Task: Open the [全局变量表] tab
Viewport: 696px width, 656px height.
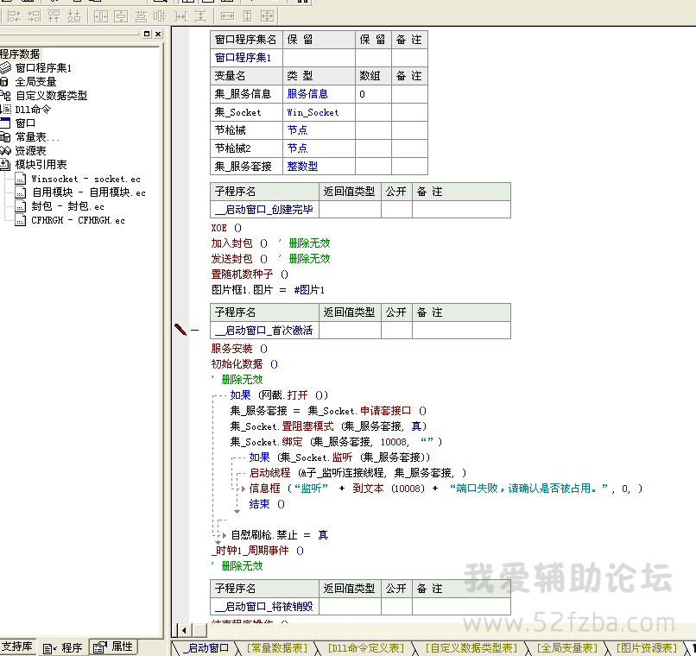Action: pyautogui.click(x=566, y=648)
